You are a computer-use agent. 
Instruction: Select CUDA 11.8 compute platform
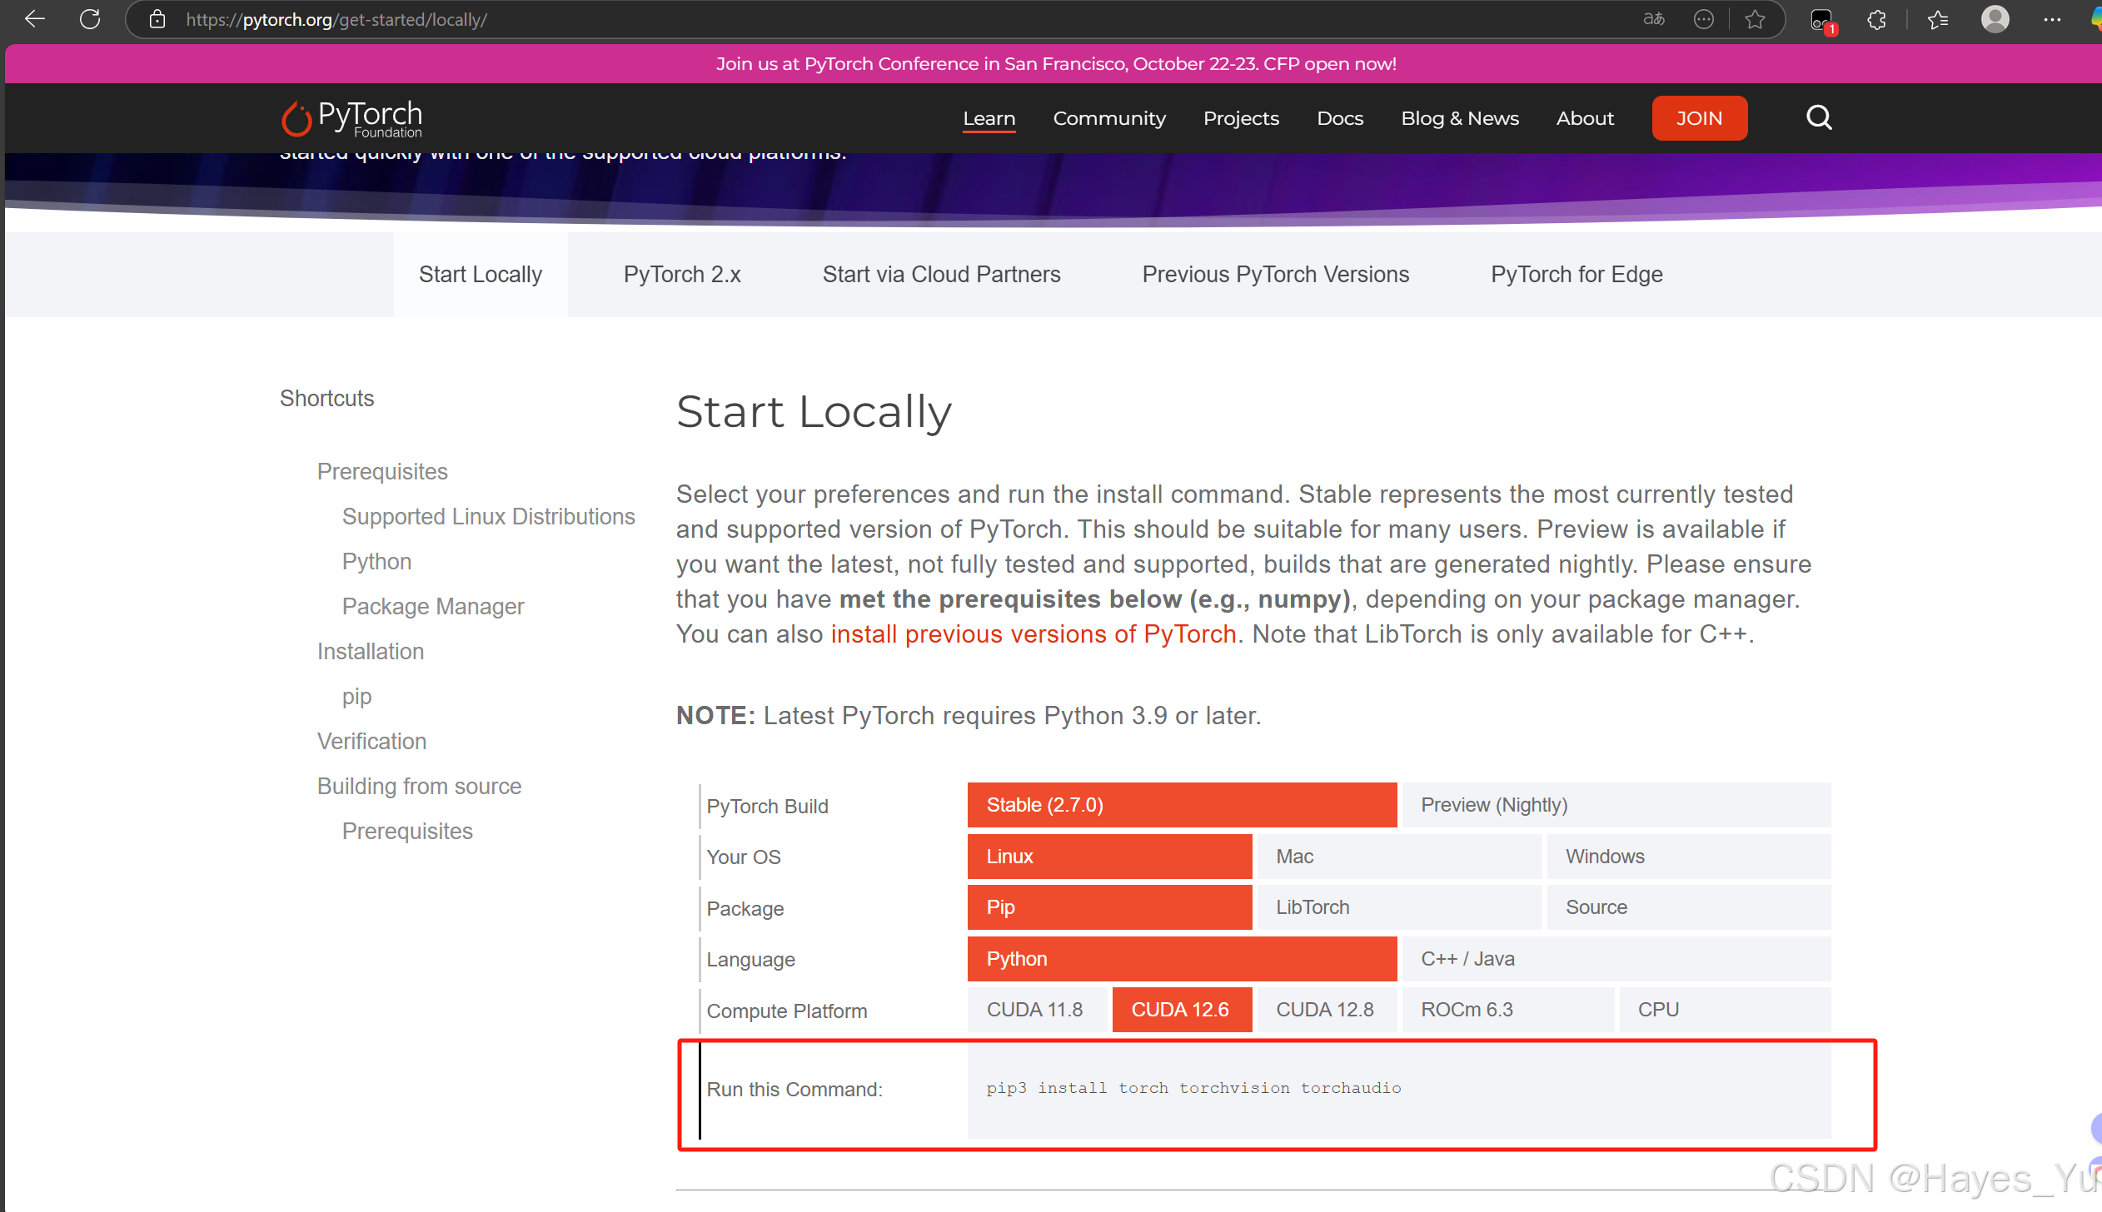pyautogui.click(x=1037, y=1010)
